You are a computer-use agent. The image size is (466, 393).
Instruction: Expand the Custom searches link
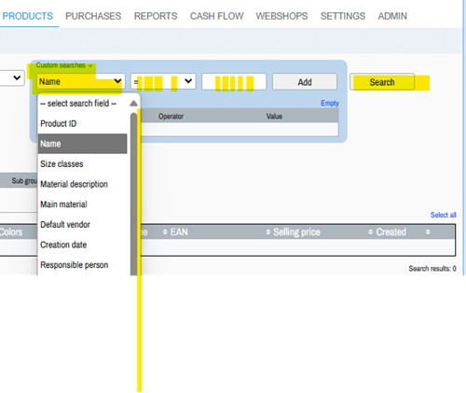[x=63, y=65]
